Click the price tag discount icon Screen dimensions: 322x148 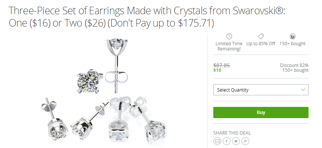pyautogui.click(x=261, y=36)
